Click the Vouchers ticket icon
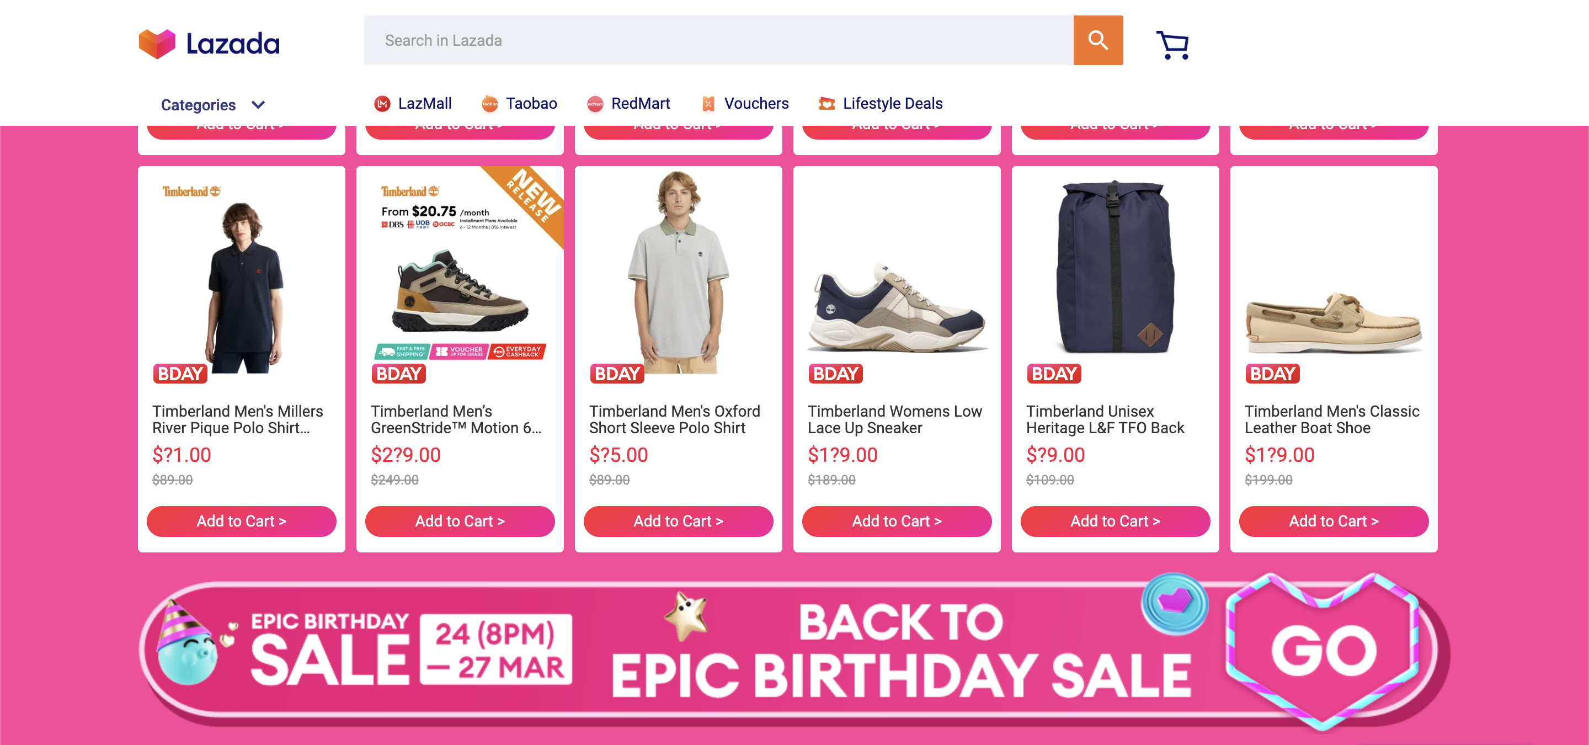 708,104
